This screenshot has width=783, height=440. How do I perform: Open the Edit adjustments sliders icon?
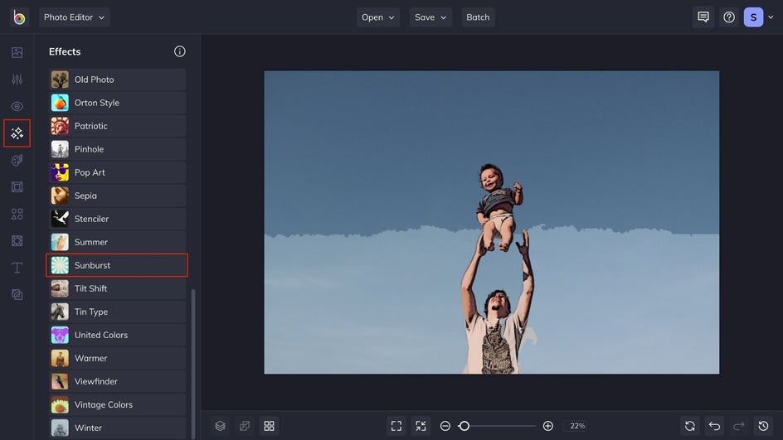[x=17, y=80]
